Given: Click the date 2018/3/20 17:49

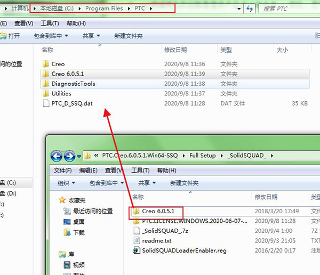Looking at the screenshot, I should (x=277, y=211).
